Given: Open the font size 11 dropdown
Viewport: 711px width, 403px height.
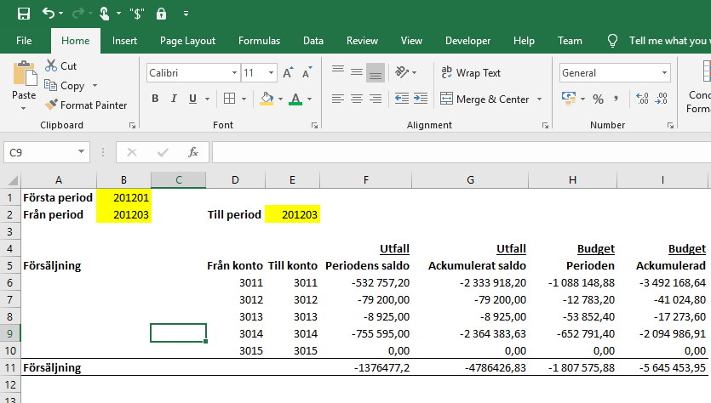Looking at the screenshot, I should 271,73.
